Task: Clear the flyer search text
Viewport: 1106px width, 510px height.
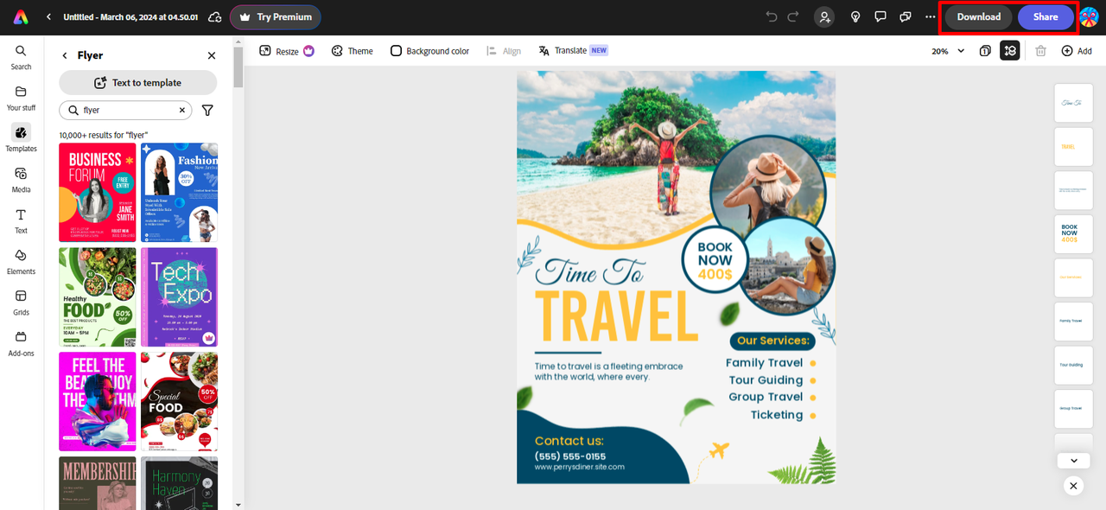Action: click(x=182, y=110)
